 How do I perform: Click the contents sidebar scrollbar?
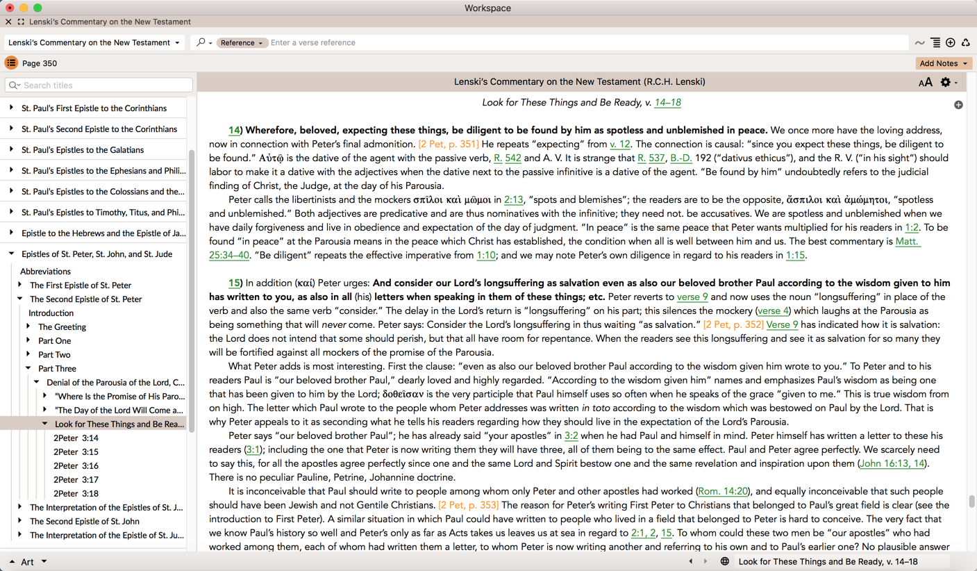190,292
